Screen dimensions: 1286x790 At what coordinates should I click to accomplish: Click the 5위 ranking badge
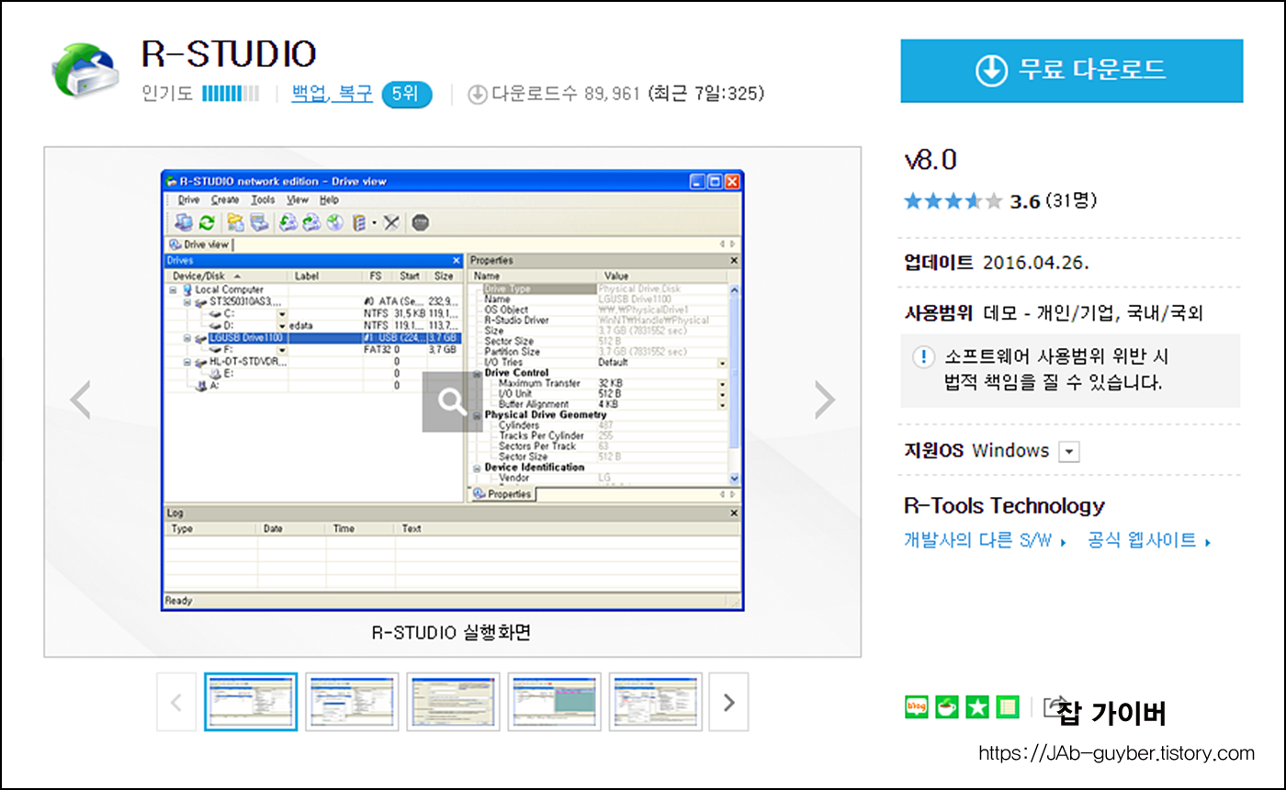405,94
